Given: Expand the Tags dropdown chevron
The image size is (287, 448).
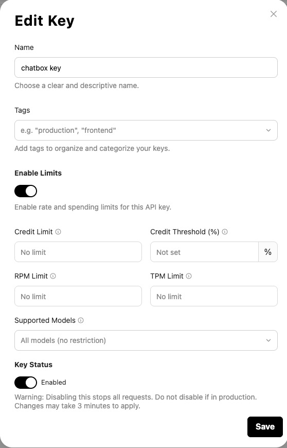Looking at the screenshot, I should click(268, 130).
